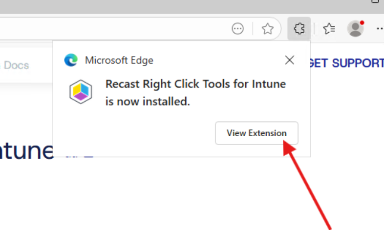Click the Intune page heading
The image size is (384, 230).
click(x=27, y=149)
